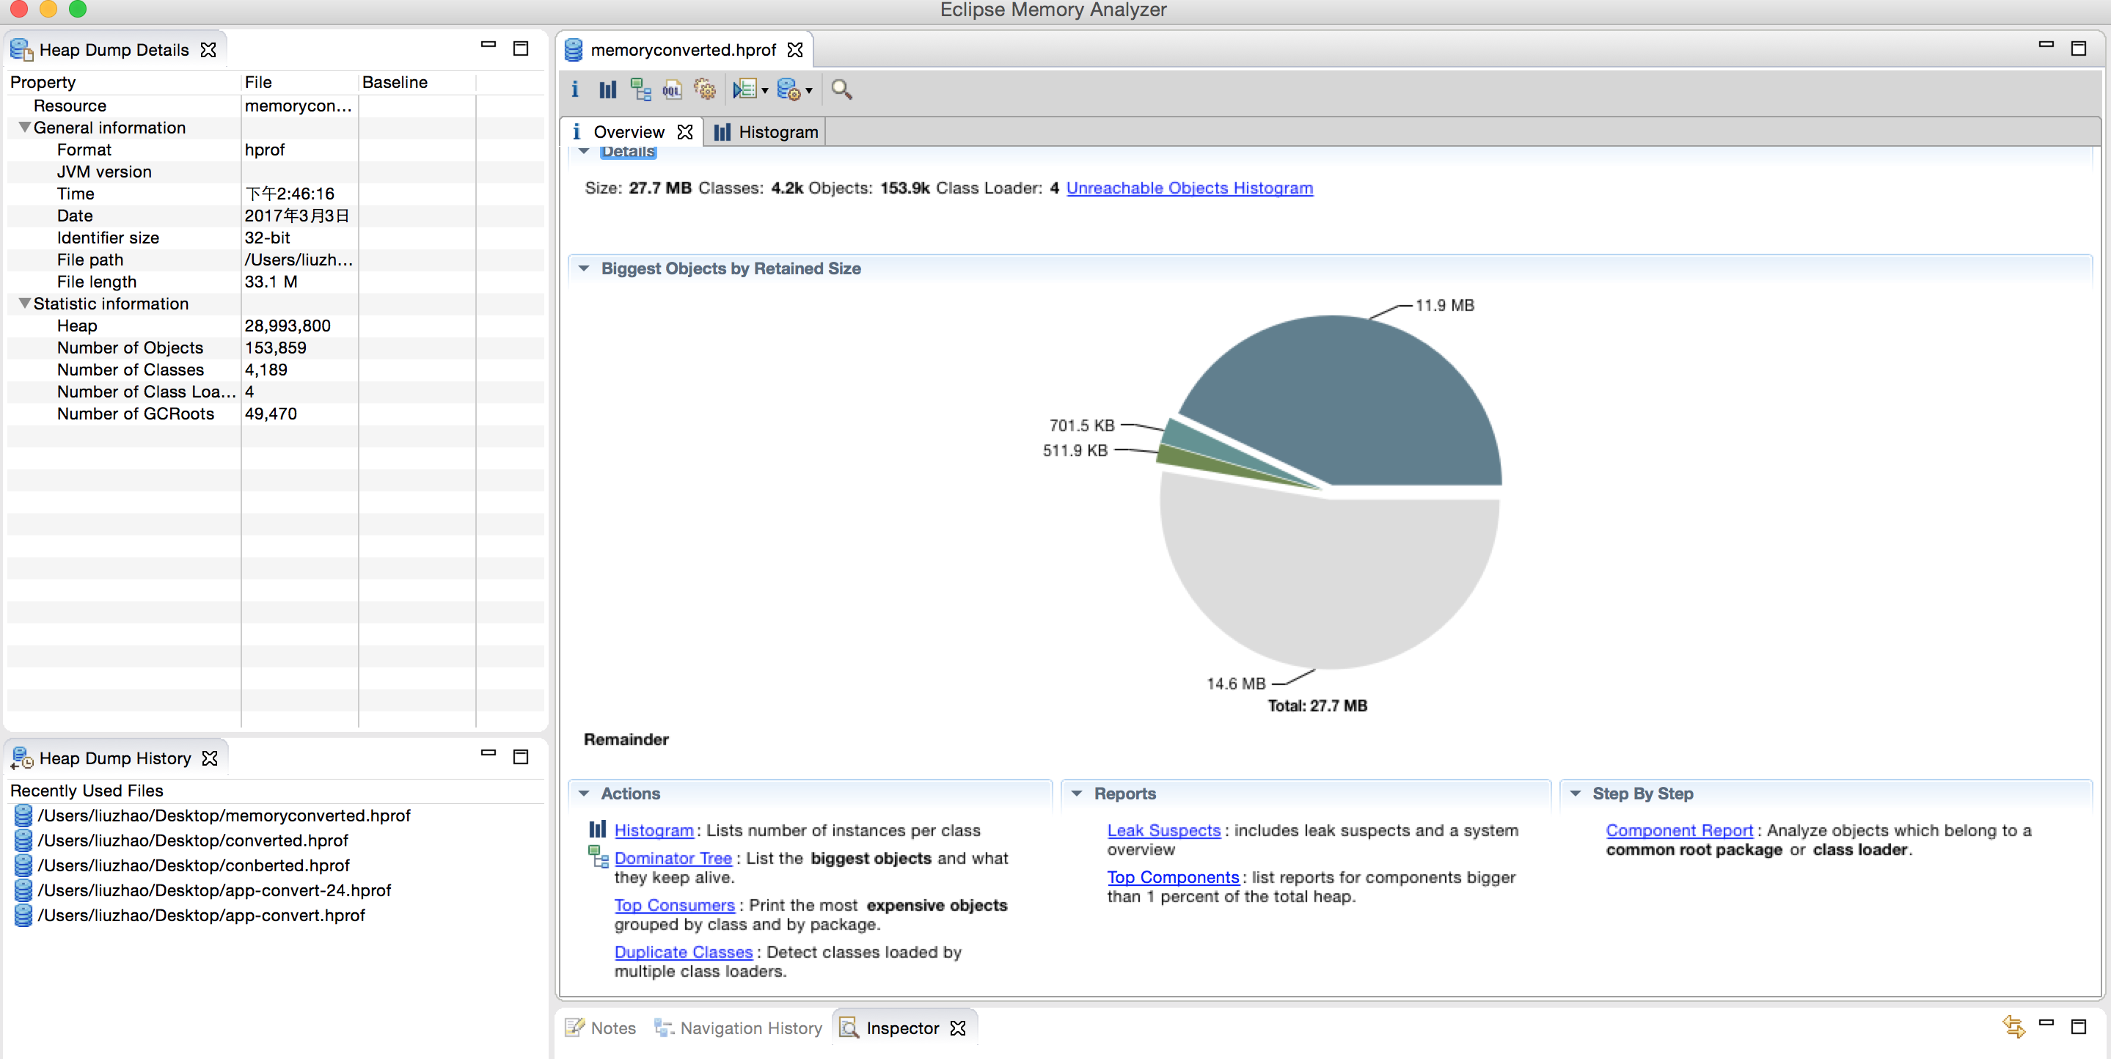Open the overview info toolbar icon
The height and width of the screenshot is (1059, 2111).
[574, 89]
